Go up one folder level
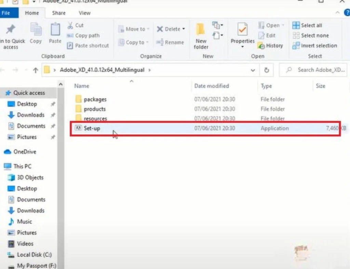The height and width of the screenshot is (269, 350). (x=36, y=70)
